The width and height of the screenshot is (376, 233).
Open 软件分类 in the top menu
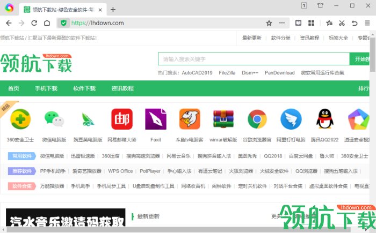coord(280,38)
